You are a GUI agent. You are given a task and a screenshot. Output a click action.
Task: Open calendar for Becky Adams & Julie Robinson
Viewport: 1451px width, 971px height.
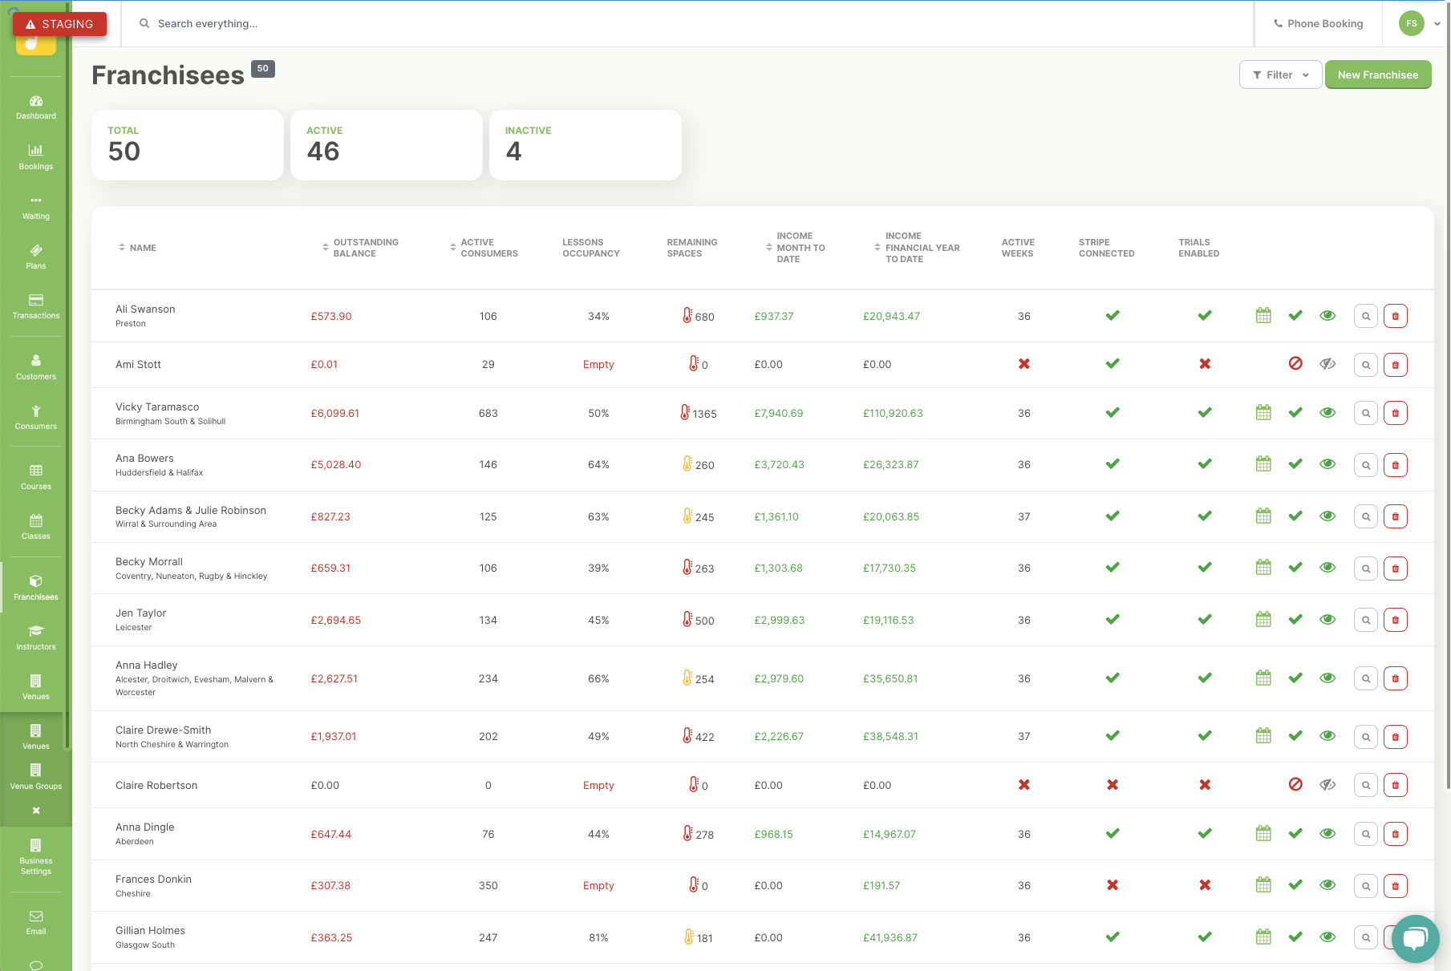point(1263,516)
